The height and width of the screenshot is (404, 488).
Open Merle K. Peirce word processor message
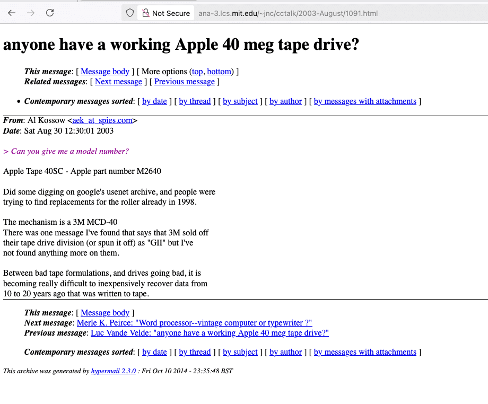194,323
